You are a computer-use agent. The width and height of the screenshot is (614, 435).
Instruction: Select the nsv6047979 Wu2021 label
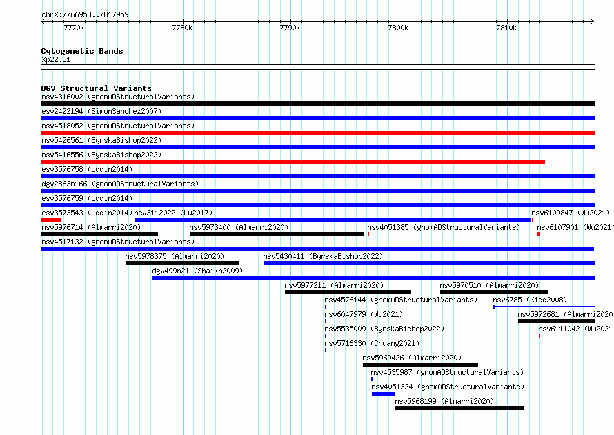(364, 314)
